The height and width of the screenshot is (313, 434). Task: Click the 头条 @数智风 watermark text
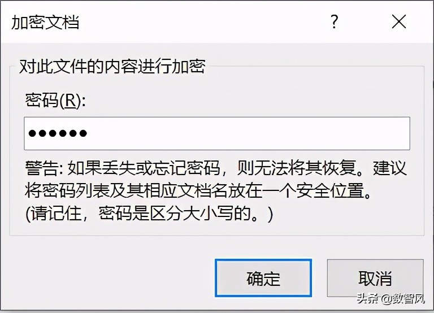(390, 299)
